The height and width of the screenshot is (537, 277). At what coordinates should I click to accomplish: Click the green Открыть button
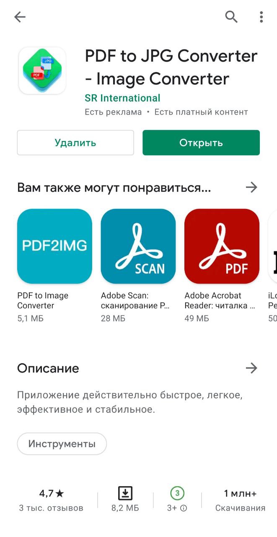click(x=201, y=143)
